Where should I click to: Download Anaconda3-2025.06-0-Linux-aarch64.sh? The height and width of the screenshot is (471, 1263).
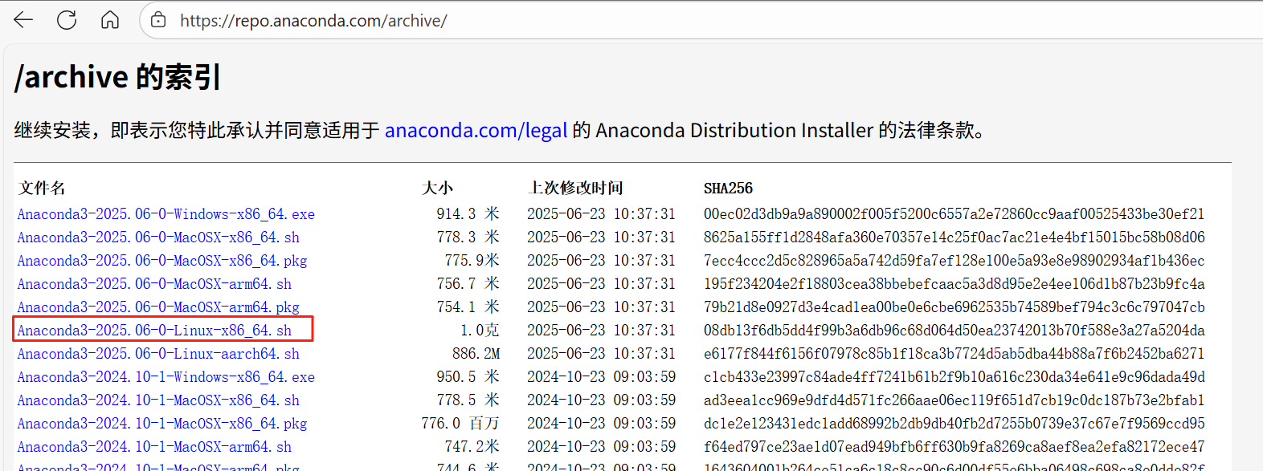pos(158,354)
